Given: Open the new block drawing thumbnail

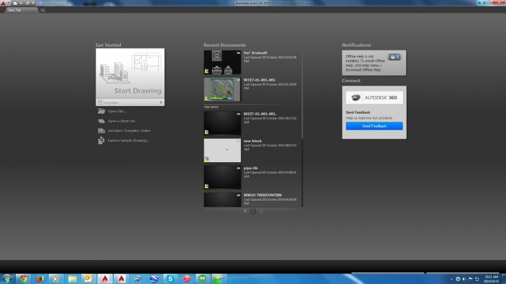Looking at the screenshot, I should (x=222, y=150).
